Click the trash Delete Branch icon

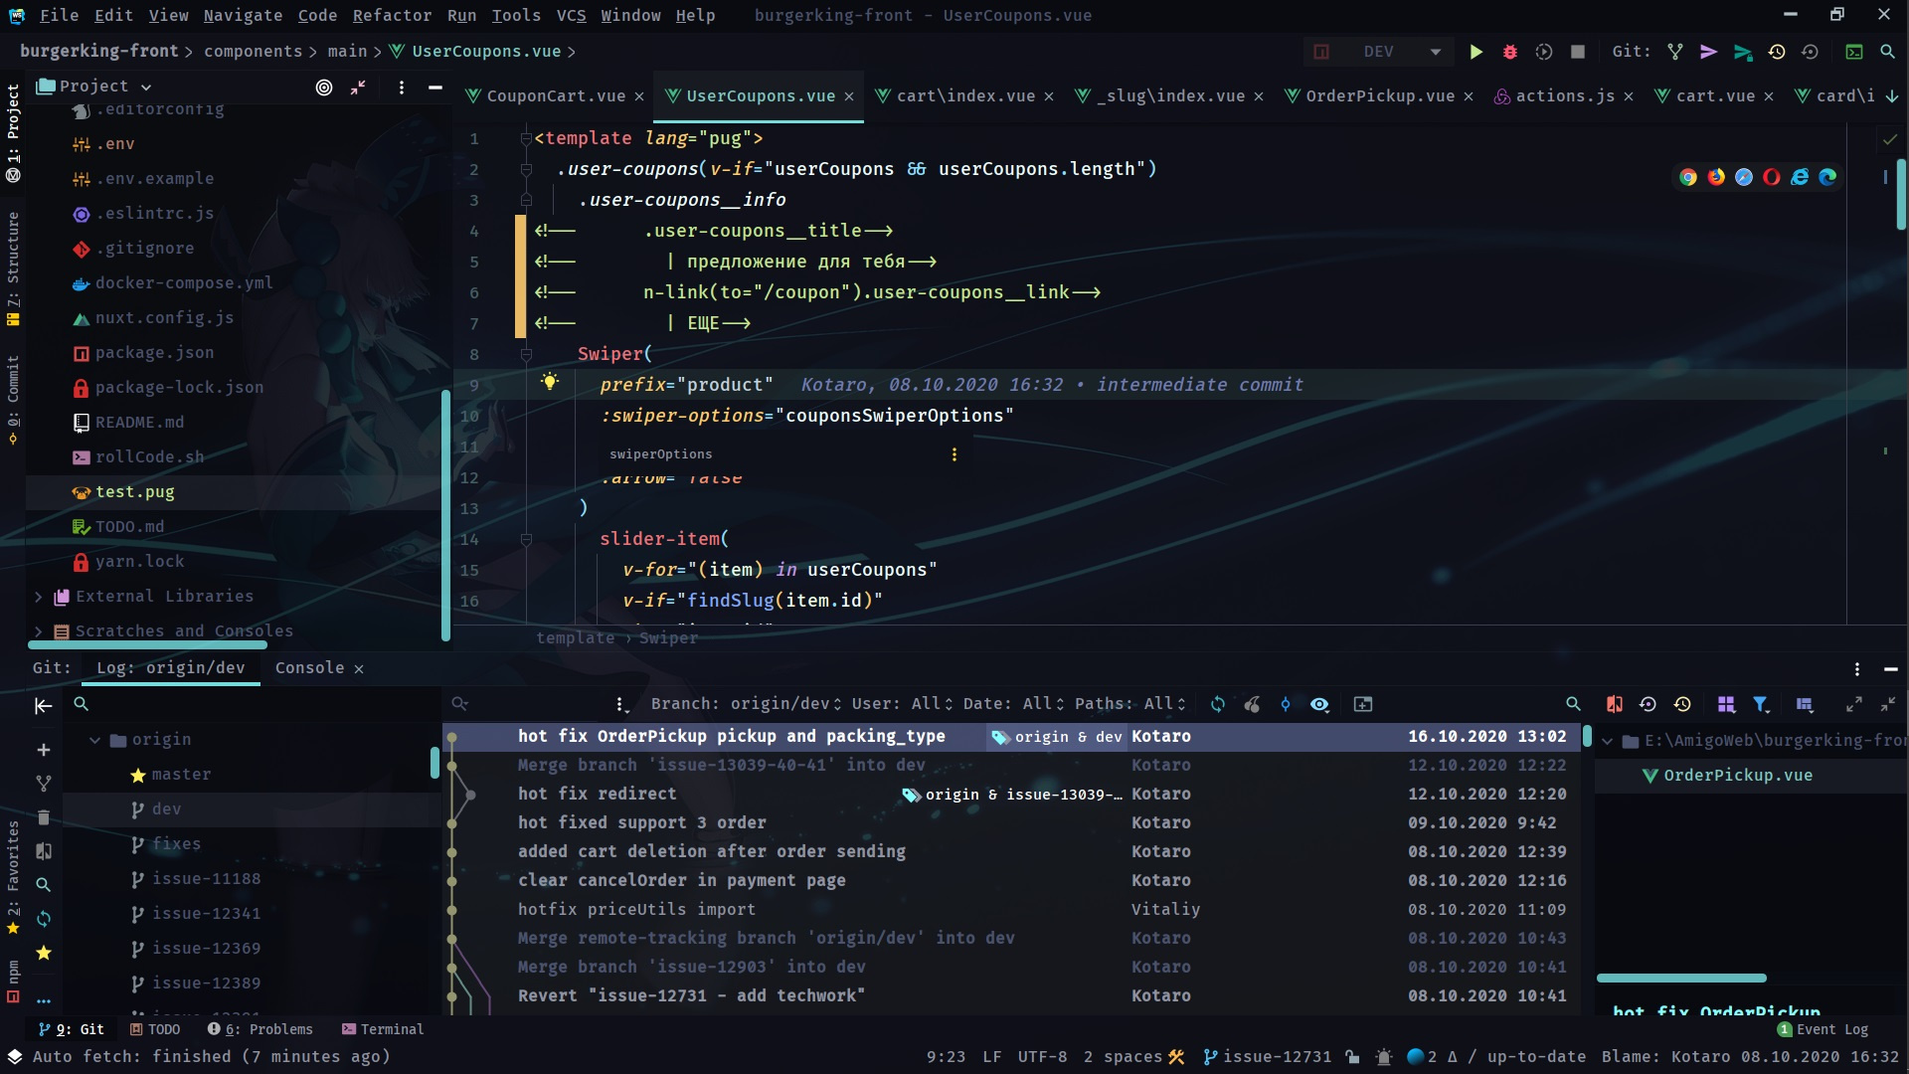(44, 817)
